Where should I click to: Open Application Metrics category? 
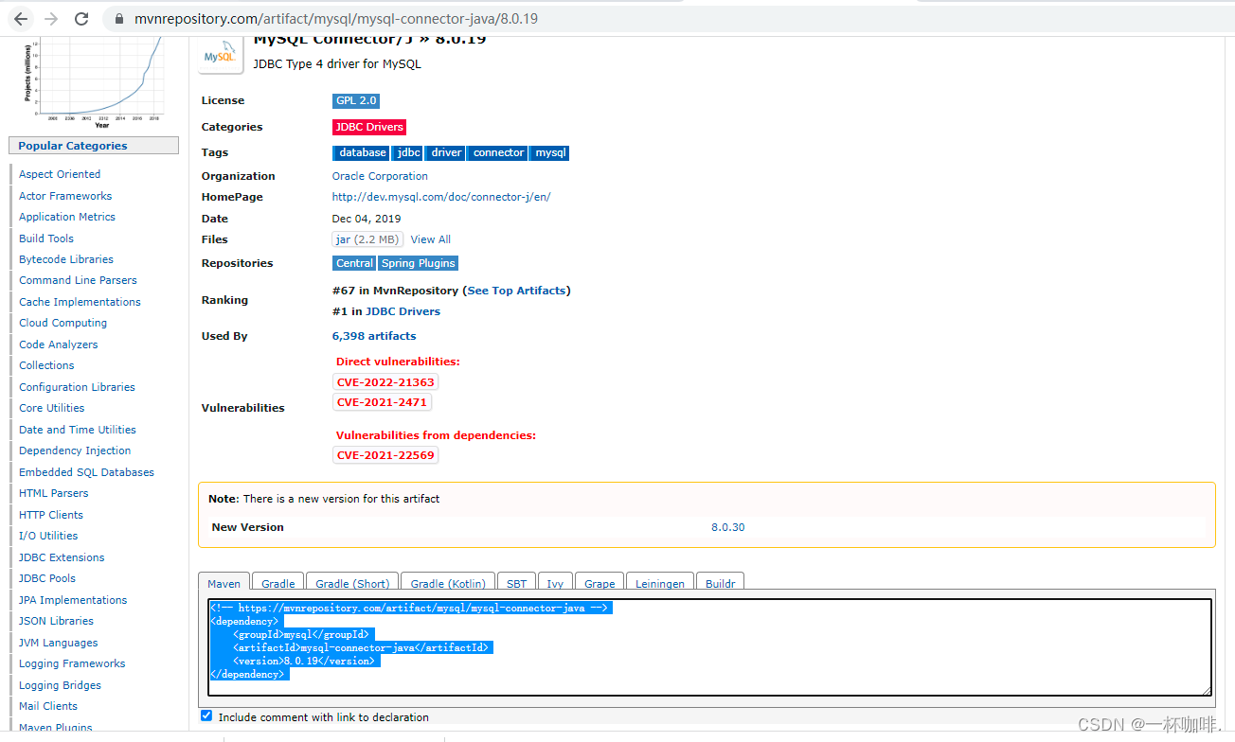pos(67,217)
